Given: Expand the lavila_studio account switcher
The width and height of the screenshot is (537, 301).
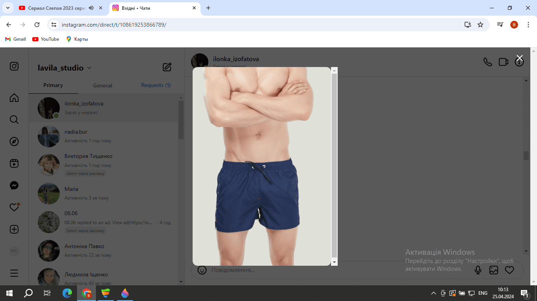Looking at the screenshot, I should [x=64, y=68].
